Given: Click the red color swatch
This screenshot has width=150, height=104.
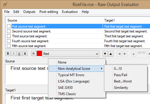Looking at the screenshot, I should pos(39,53).
